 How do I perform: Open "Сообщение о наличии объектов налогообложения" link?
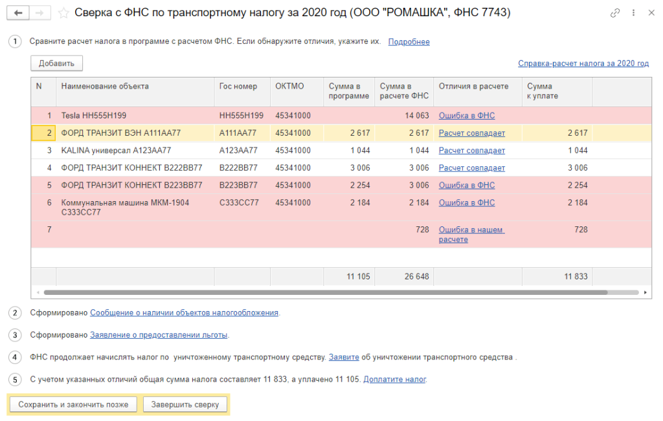coord(184,313)
